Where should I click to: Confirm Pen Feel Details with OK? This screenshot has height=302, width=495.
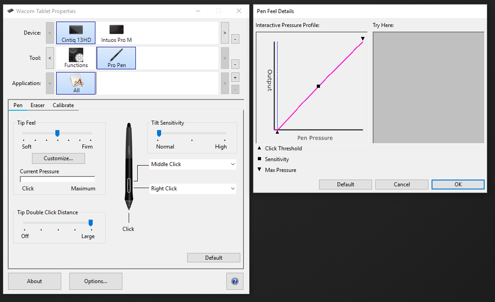(458, 185)
